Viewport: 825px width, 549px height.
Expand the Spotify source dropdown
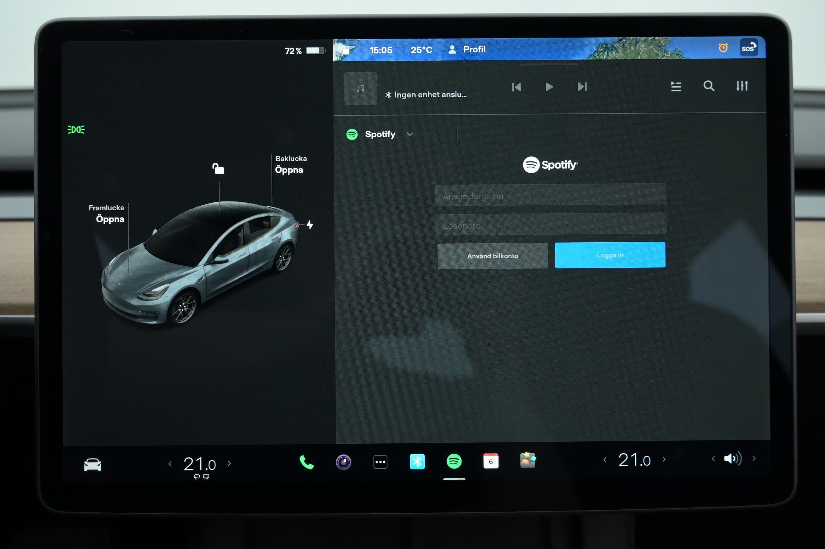380,134
